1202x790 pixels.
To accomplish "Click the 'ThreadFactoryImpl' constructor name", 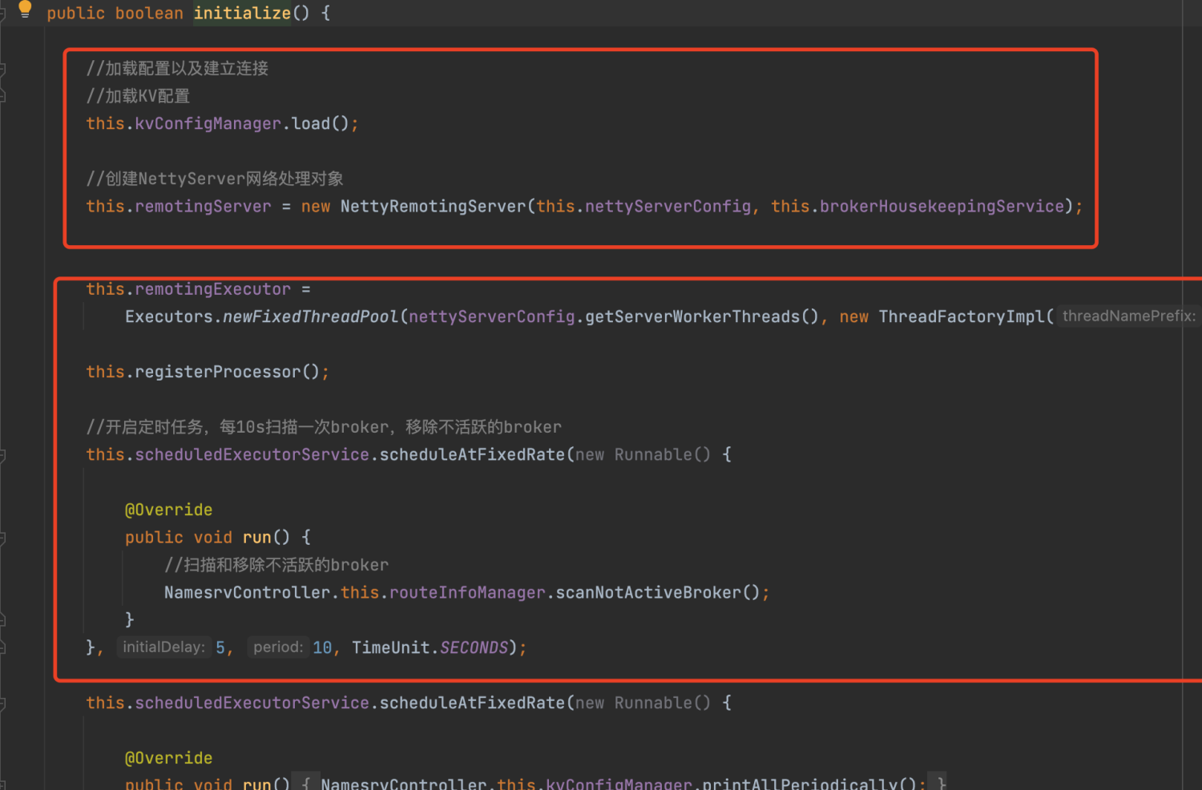I will pyautogui.click(x=962, y=316).
